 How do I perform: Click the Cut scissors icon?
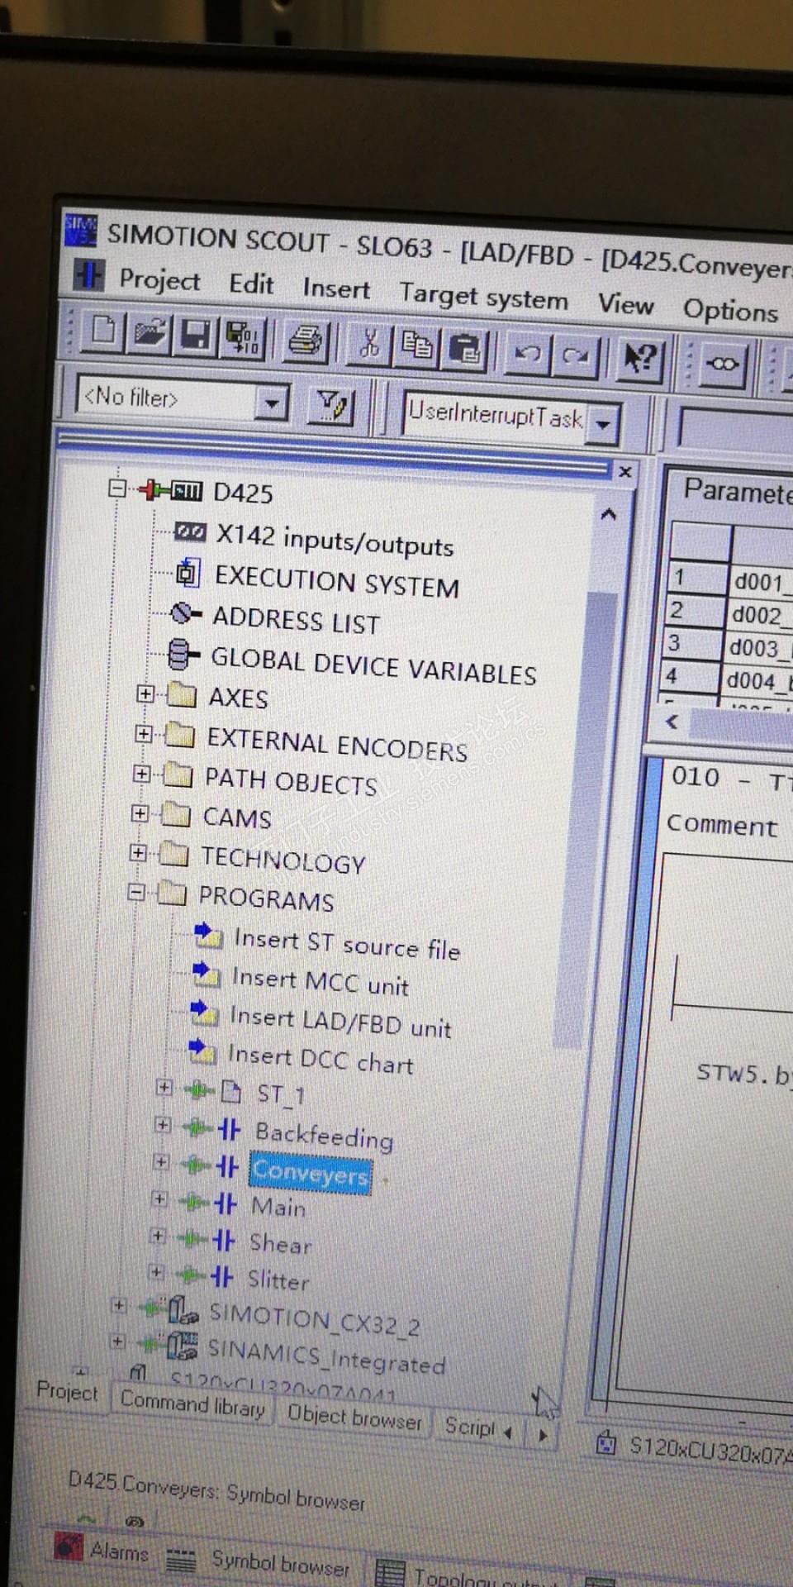(x=369, y=343)
